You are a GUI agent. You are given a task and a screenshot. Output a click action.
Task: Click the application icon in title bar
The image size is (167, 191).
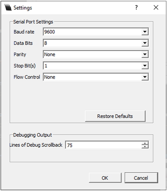coord(8,7)
